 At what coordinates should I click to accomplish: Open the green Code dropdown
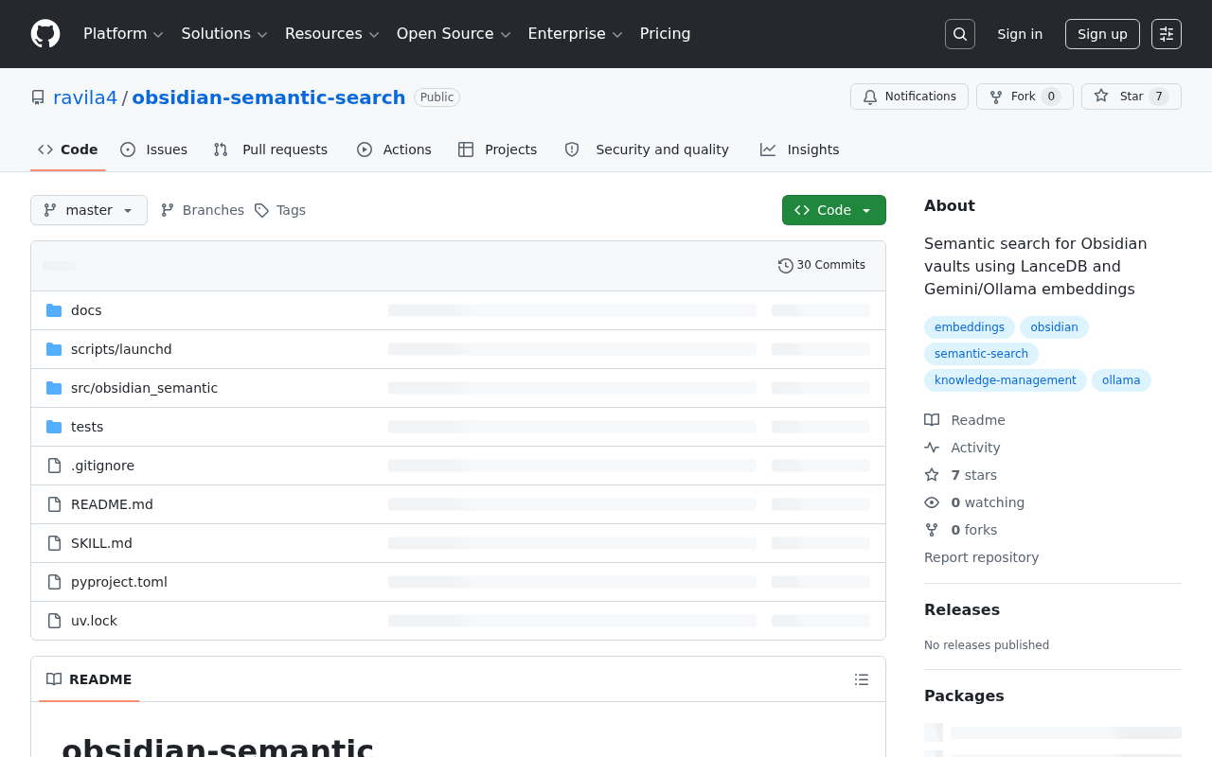point(834,210)
